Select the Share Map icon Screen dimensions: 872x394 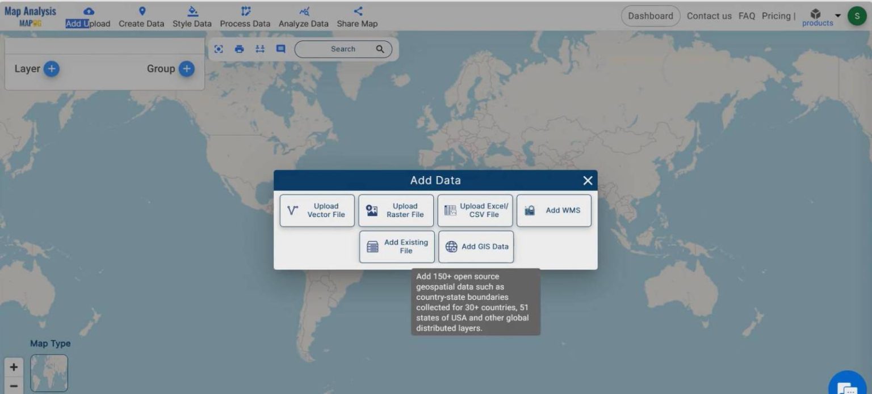(357, 10)
